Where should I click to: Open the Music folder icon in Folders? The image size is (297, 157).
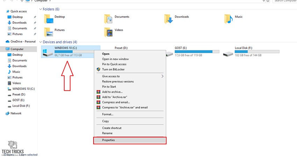(229, 19)
